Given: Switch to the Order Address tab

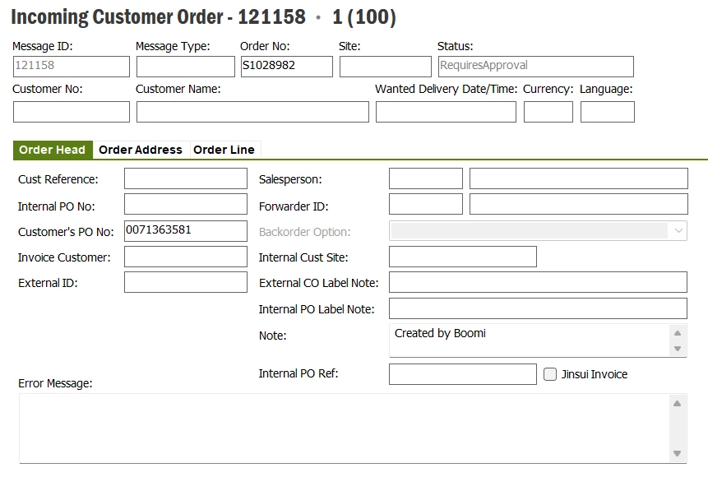Looking at the screenshot, I should 141,150.
